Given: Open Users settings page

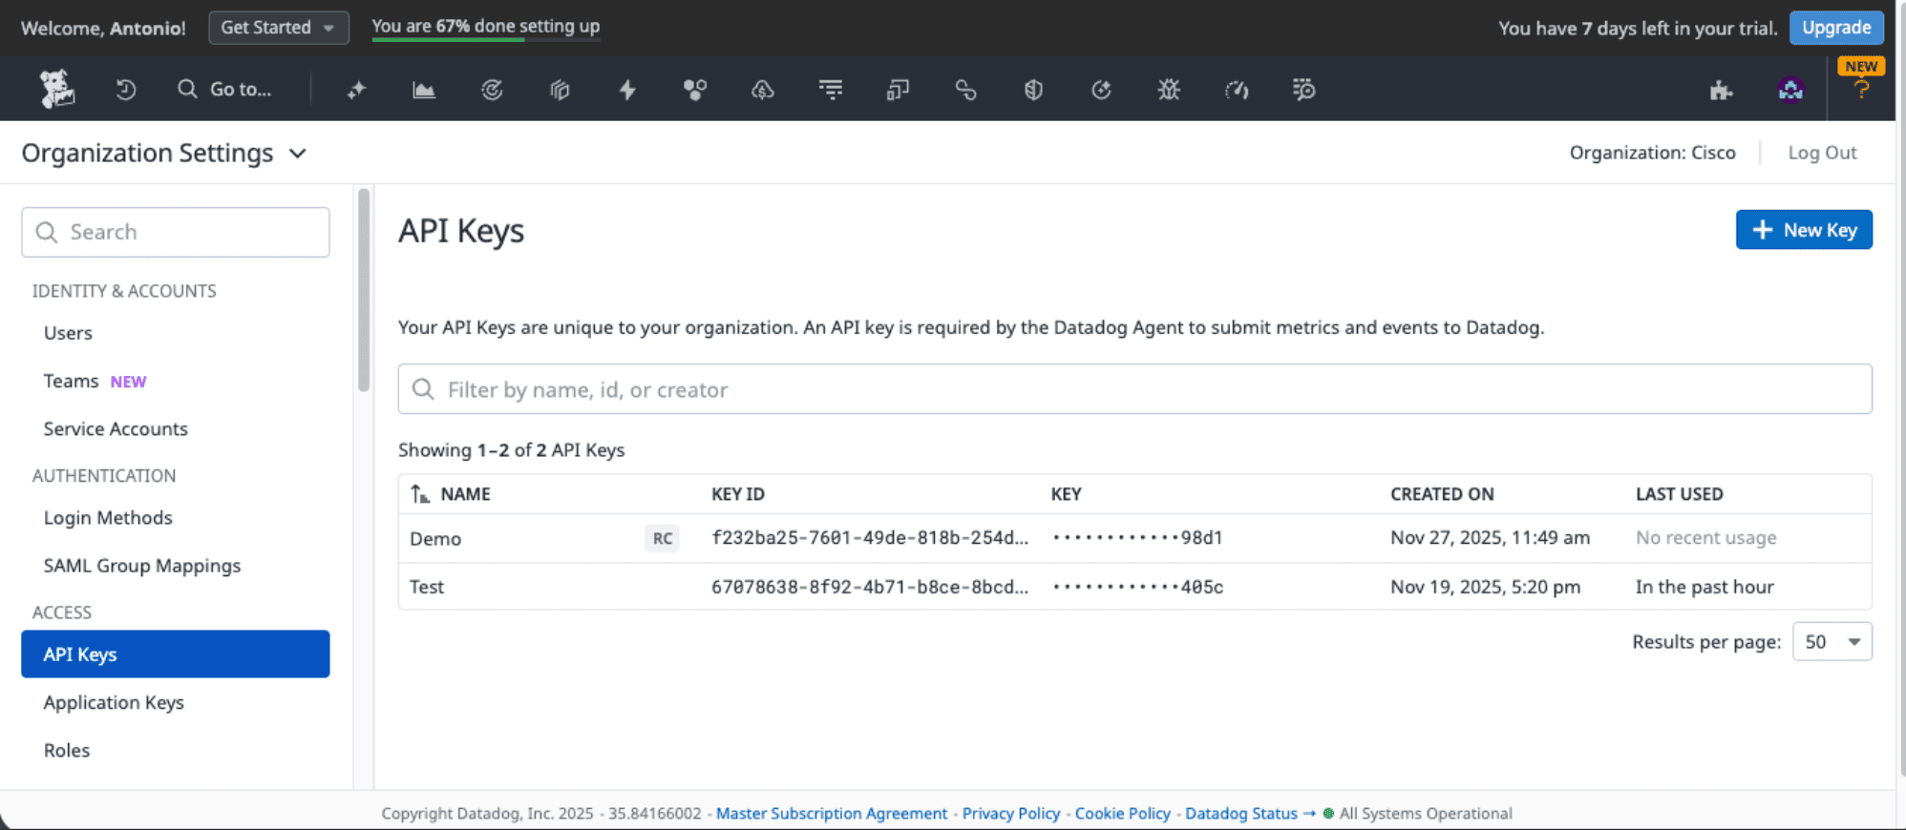Looking at the screenshot, I should tap(68, 333).
